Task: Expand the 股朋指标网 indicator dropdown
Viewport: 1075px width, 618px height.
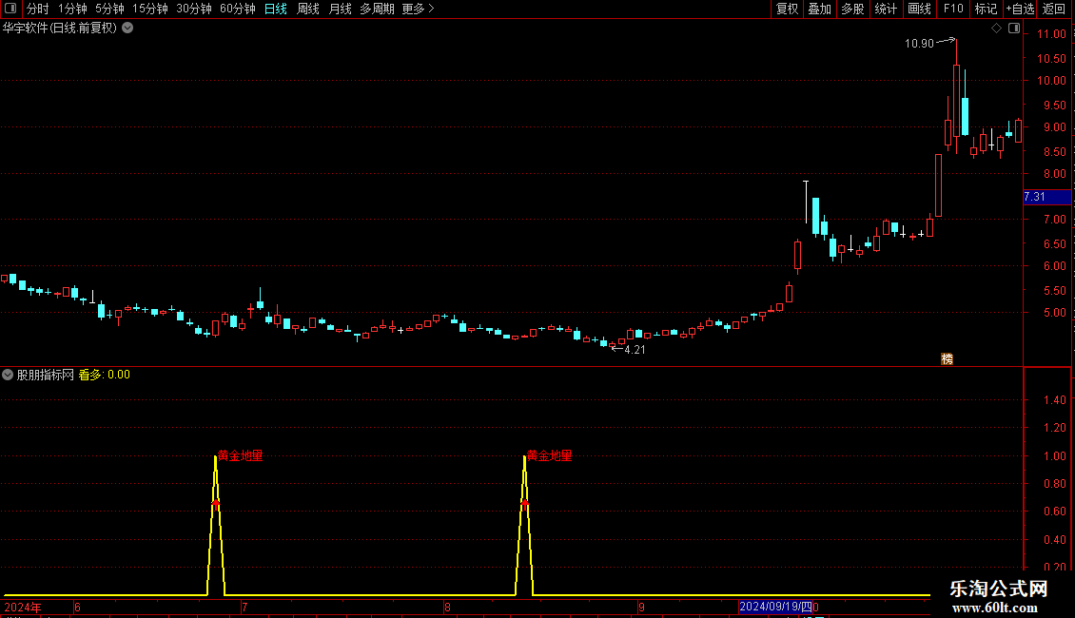Action: [8, 375]
